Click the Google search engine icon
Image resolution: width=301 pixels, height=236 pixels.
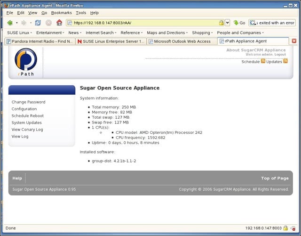tap(253, 23)
